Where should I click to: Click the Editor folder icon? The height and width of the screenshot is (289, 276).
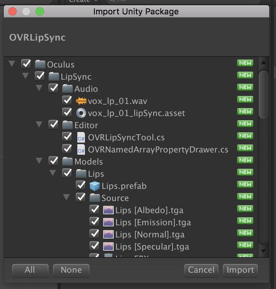point(67,125)
